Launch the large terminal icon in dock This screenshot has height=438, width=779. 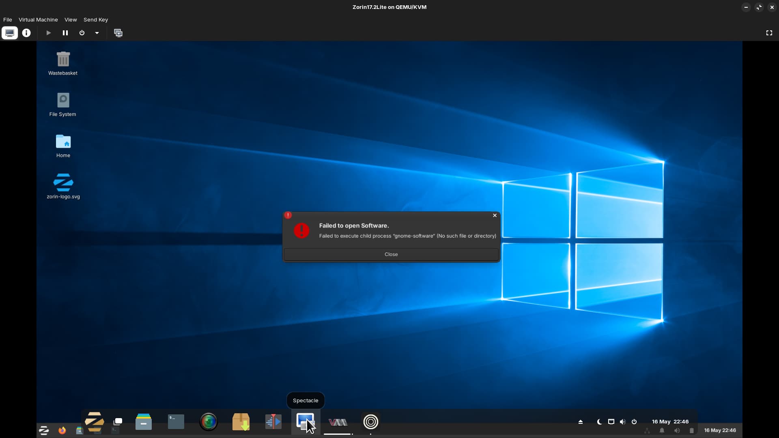point(176,422)
